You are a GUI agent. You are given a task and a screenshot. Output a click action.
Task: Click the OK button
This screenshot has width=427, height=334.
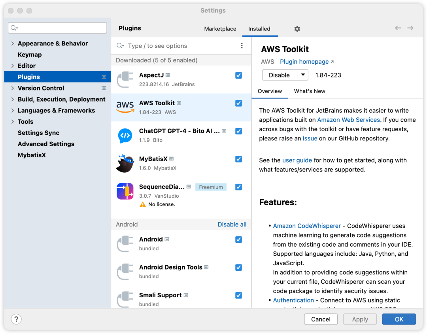pyautogui.click(x=399, y=319)
